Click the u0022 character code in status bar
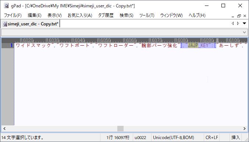The image size is (249, 142). (140, 137)
